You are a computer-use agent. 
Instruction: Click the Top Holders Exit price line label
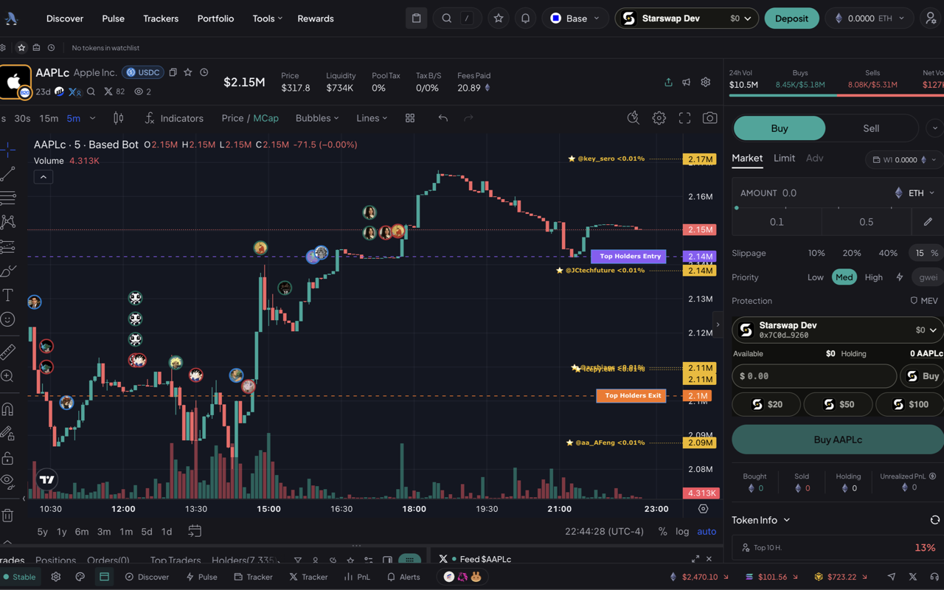631,395
